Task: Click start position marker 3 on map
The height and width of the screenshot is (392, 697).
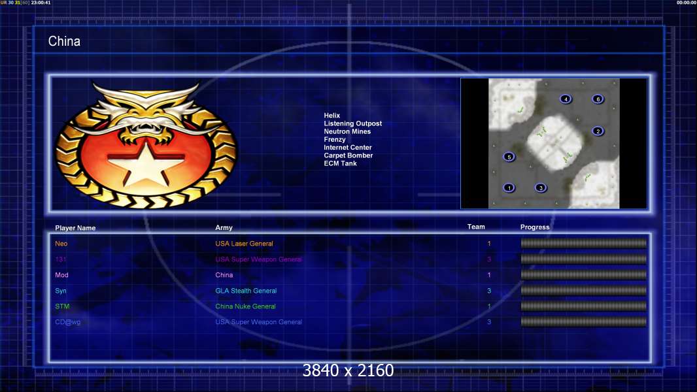Action: click(x=541, y=188)
